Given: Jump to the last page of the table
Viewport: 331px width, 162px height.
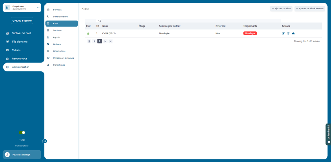Looking at the screenshot, I should click(x=110, y=41).
